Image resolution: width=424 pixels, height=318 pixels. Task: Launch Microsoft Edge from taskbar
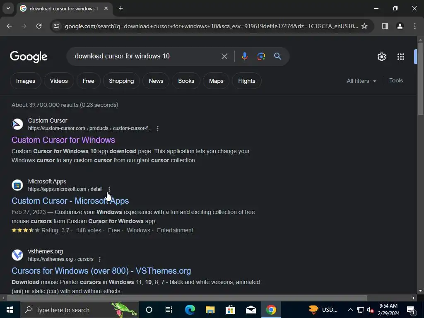[x=190, y=310]
